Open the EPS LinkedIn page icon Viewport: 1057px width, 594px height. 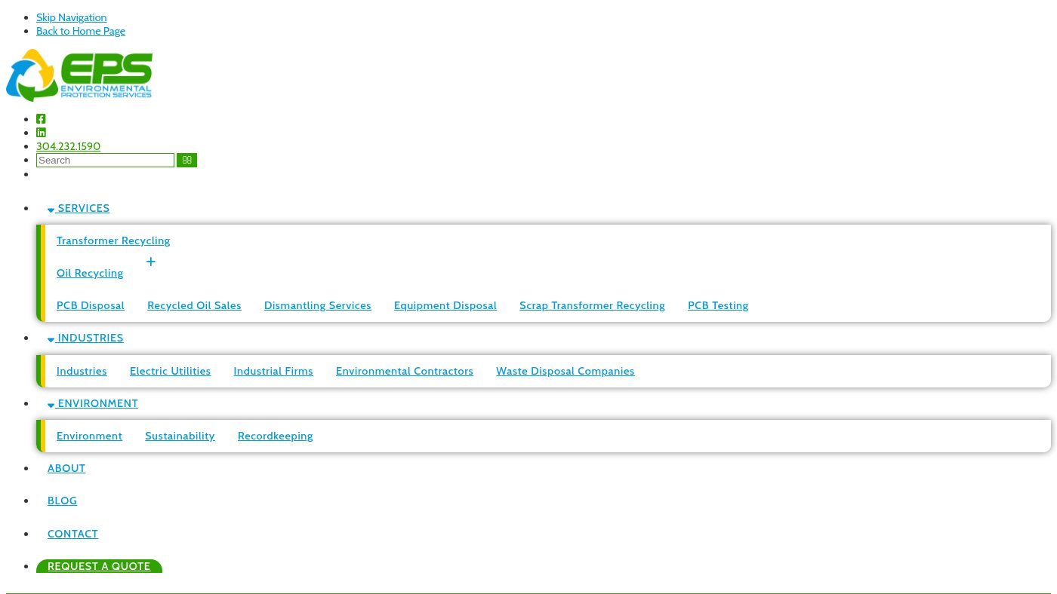[x=41, y=133]
